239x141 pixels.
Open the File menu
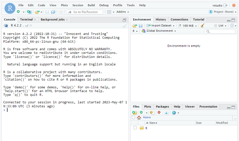pyautogui.click(x=21, y=5)
